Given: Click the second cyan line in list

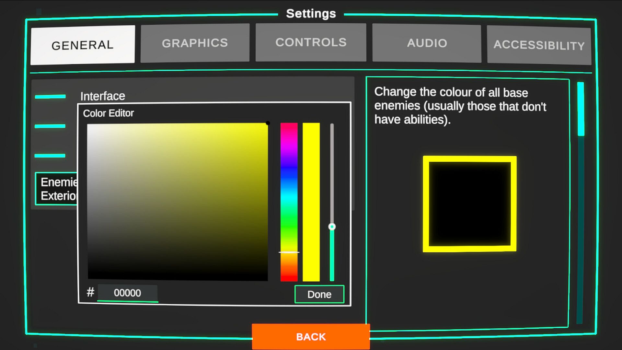Looking at the screenshot, I should [50, 126].
